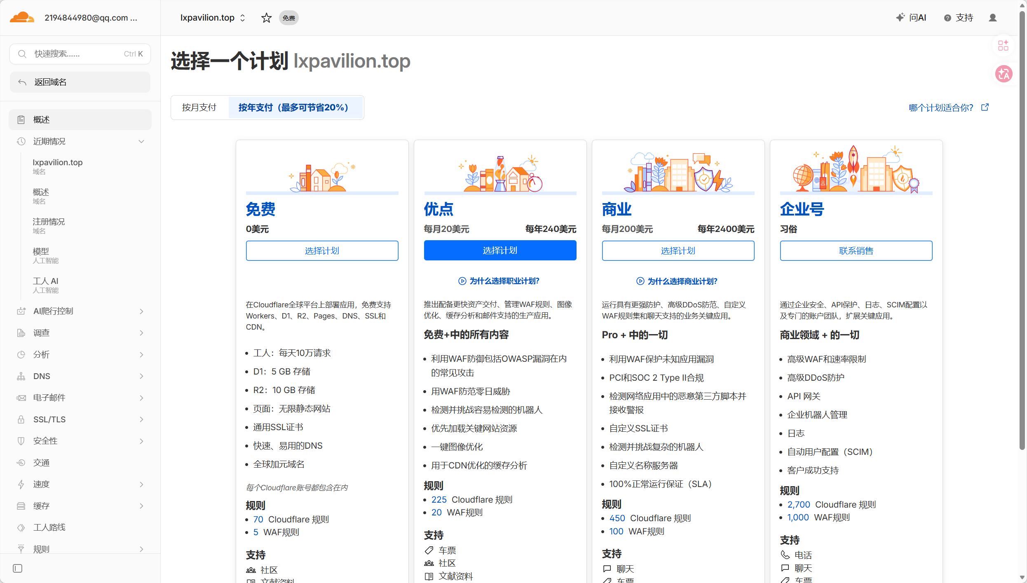Click the 电子邮件 envelope icon

click(21, 398)
